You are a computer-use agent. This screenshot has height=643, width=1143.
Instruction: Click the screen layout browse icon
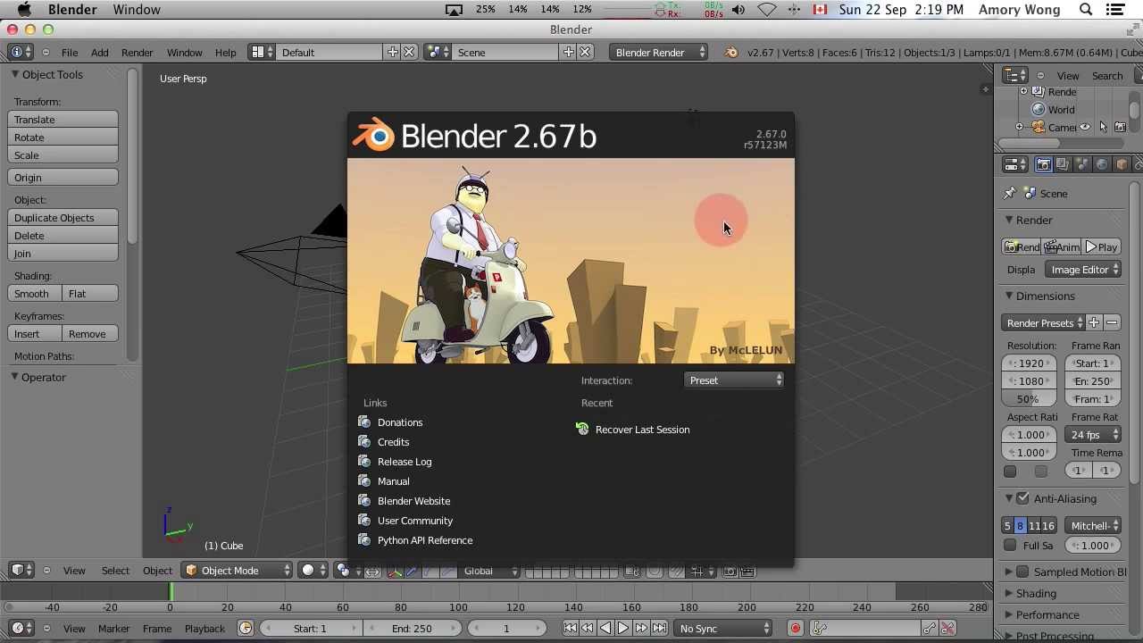click(262, 52)
